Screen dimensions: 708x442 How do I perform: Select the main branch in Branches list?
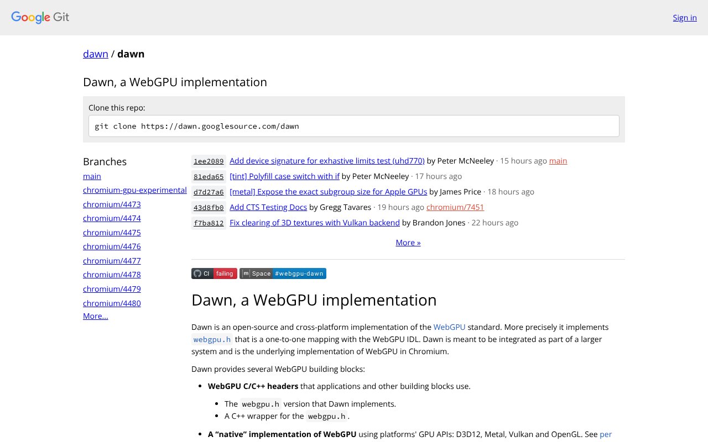pos(92,176)
